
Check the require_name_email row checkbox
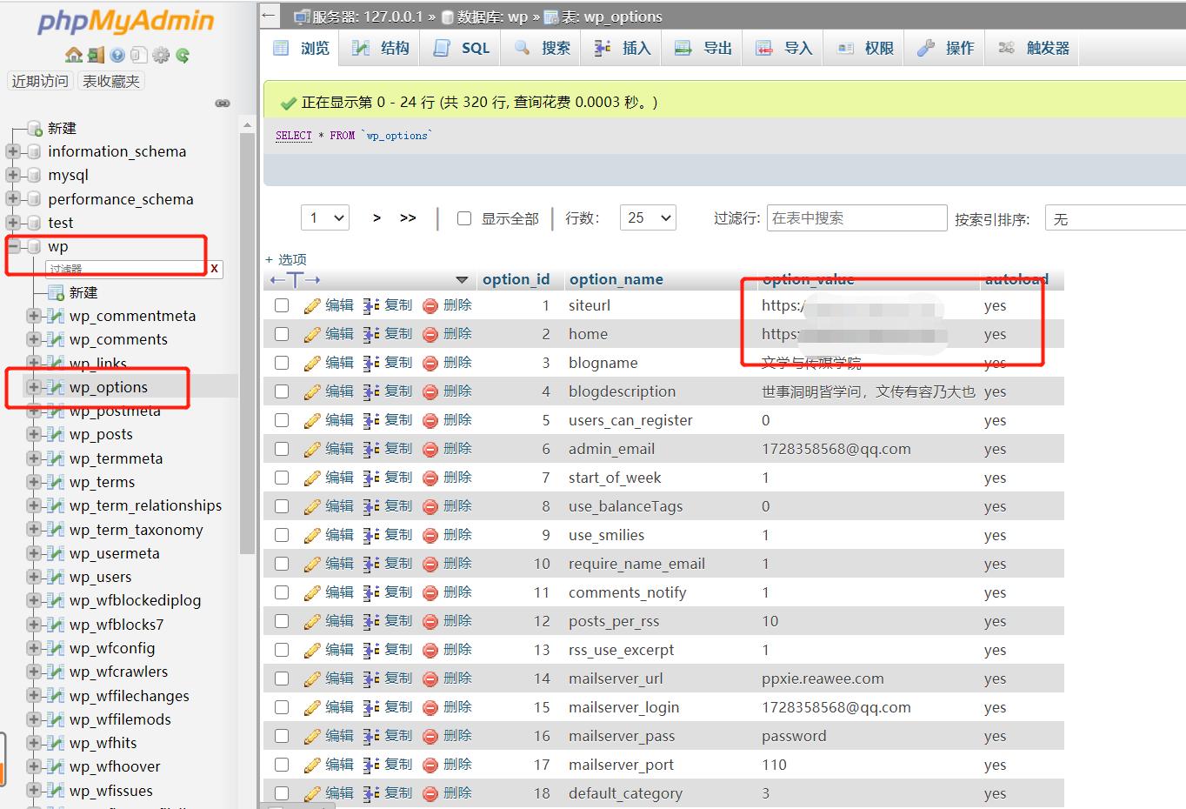click(282, 564)
